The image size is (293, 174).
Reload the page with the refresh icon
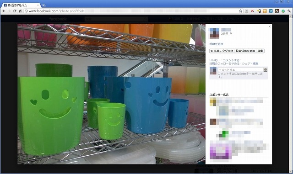[15, 11]
